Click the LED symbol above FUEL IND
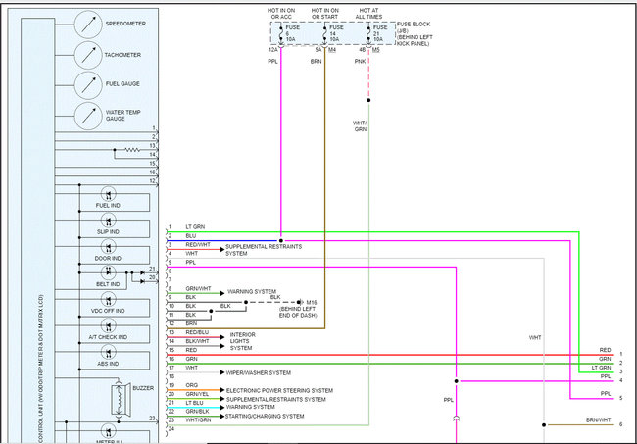 coord(109,194)
